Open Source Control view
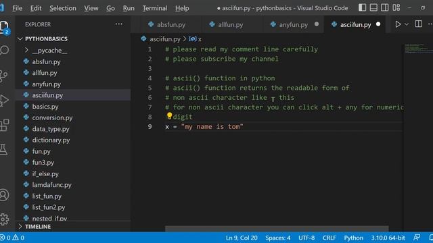Screen dimensions: 433x243 click(3, 76)
